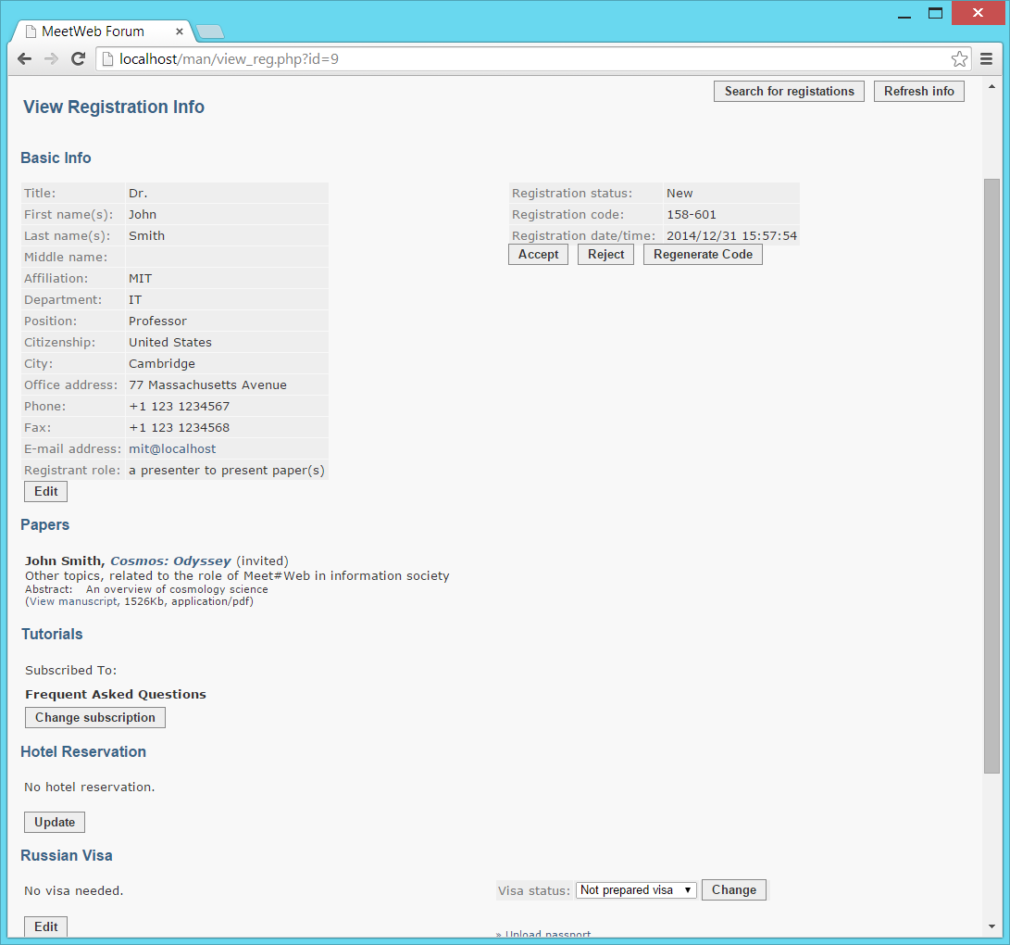This screenshot has height=945, width=1010.
Task: Click the browser forward arrow
Action: [x=51, y=58]
